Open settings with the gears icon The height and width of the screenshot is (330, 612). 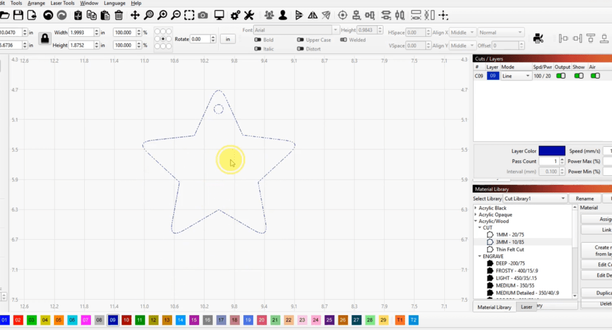coord(235,15)
